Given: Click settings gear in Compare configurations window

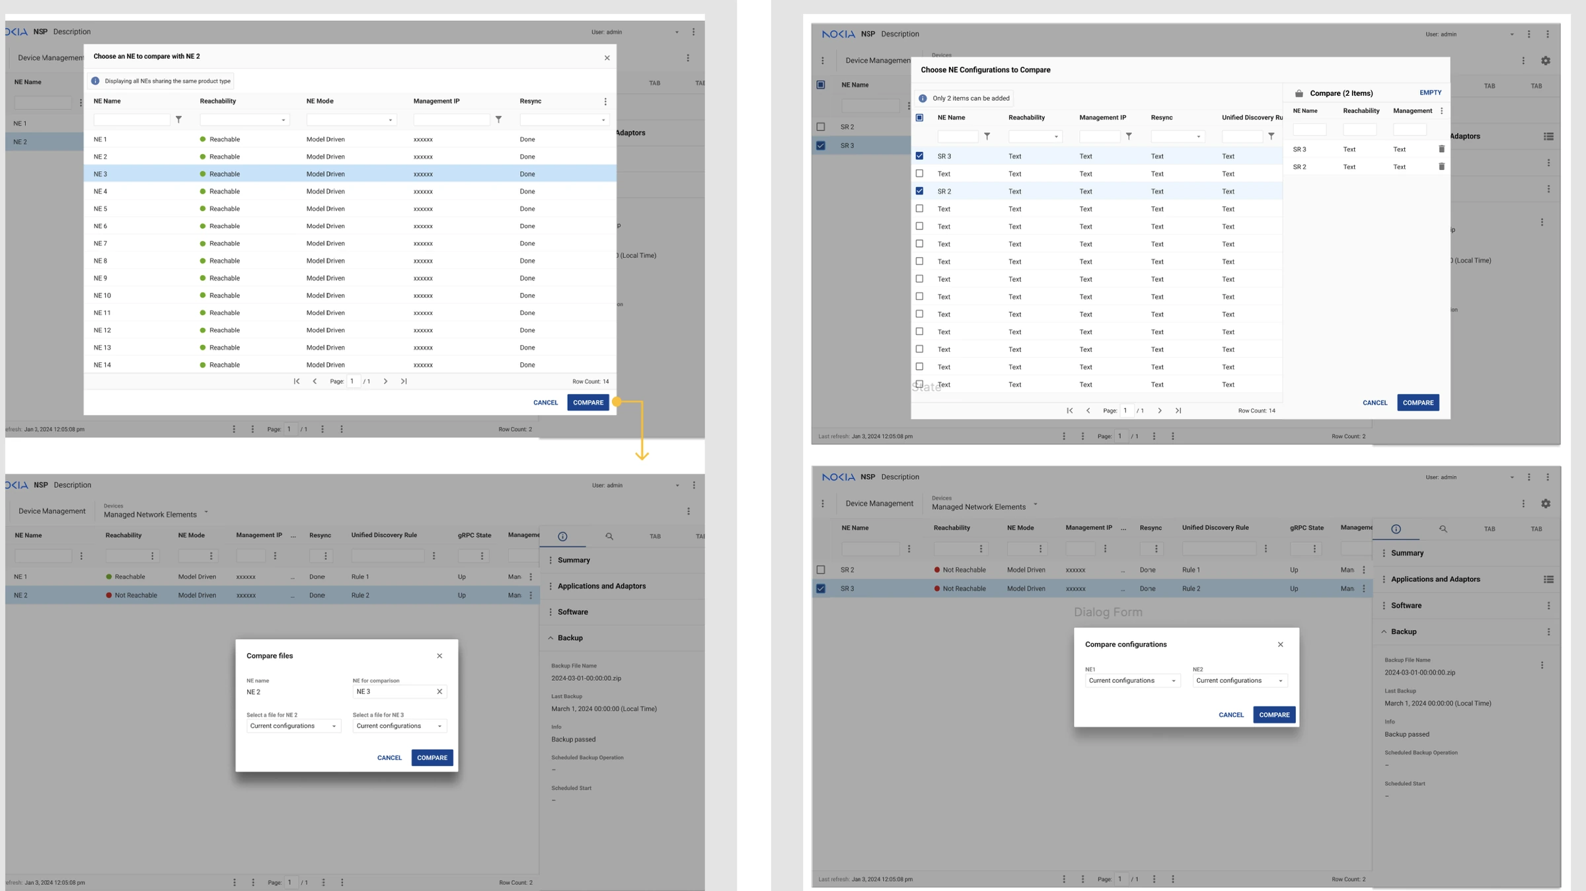Looking at the screenshot, I should click(1546, 504).
